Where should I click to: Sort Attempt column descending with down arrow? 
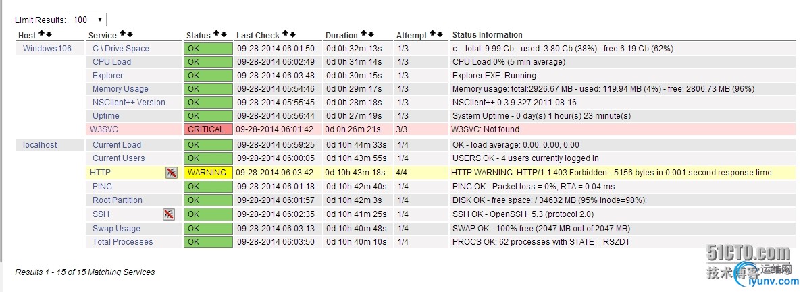point(440,34)
